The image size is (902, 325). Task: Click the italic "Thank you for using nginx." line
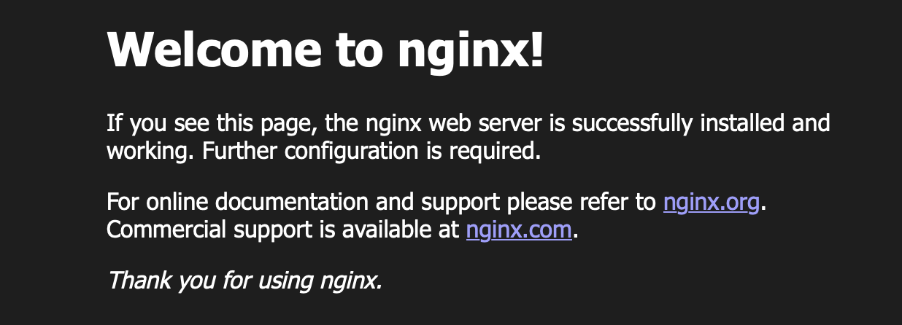pyautogui.click(x=245, y=280)
